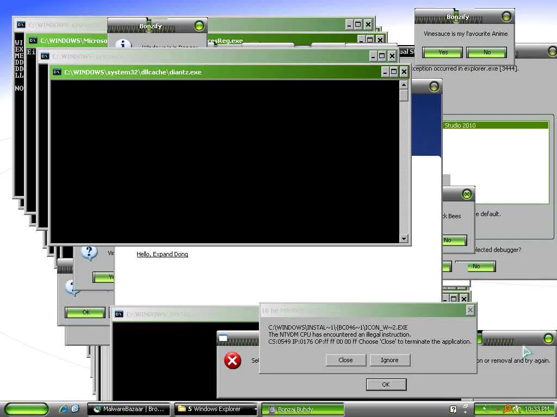Maximize the backmost console window
The image size is (557, 417).
[x=358, y=24]
